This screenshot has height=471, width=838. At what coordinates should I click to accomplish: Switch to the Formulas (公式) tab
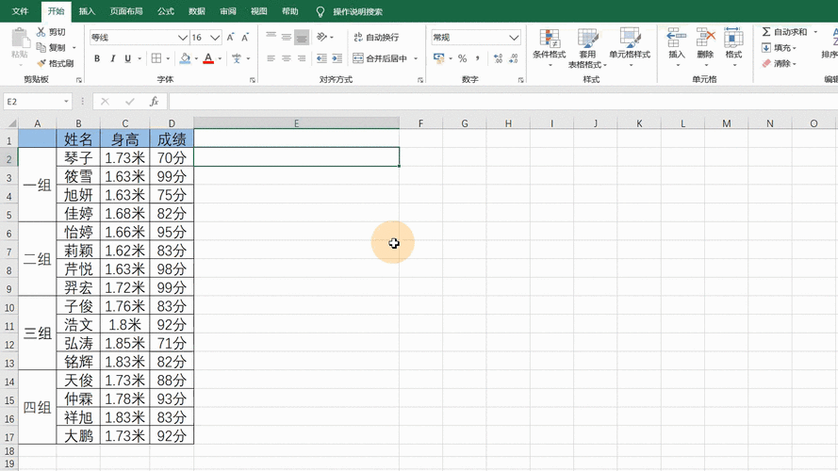166,11
